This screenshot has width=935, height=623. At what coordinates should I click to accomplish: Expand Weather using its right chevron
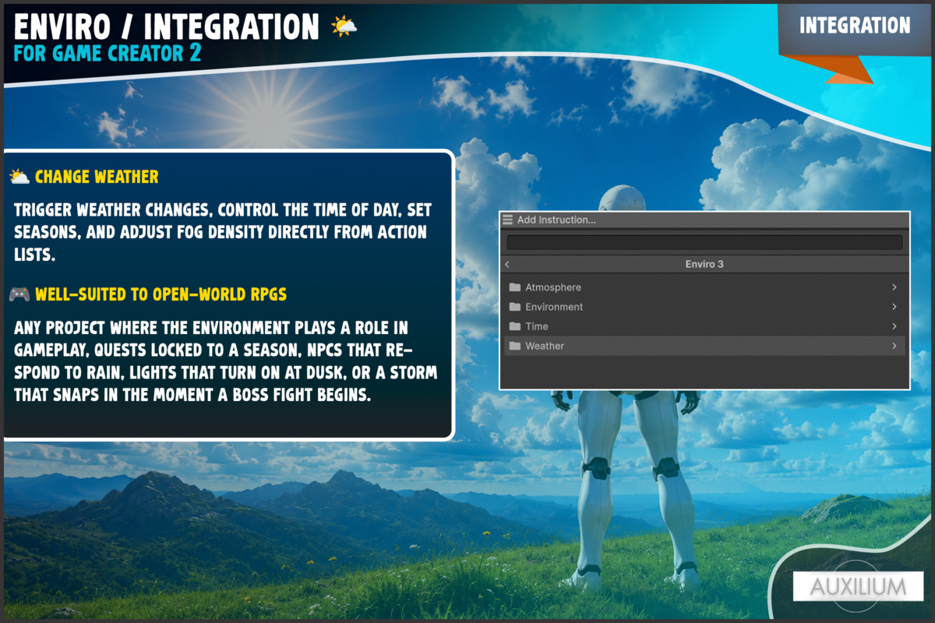[894, 346]
